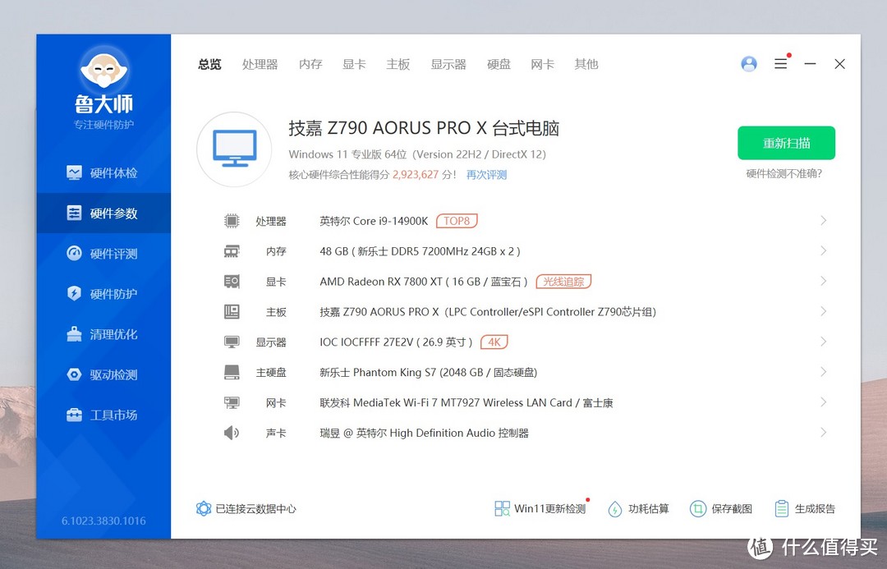Image resolution: width=887 pixels, height=569 pixels.
Task: Click 联发科 MediaTek Wi-Fi 7 text
Action: [466, 402]
